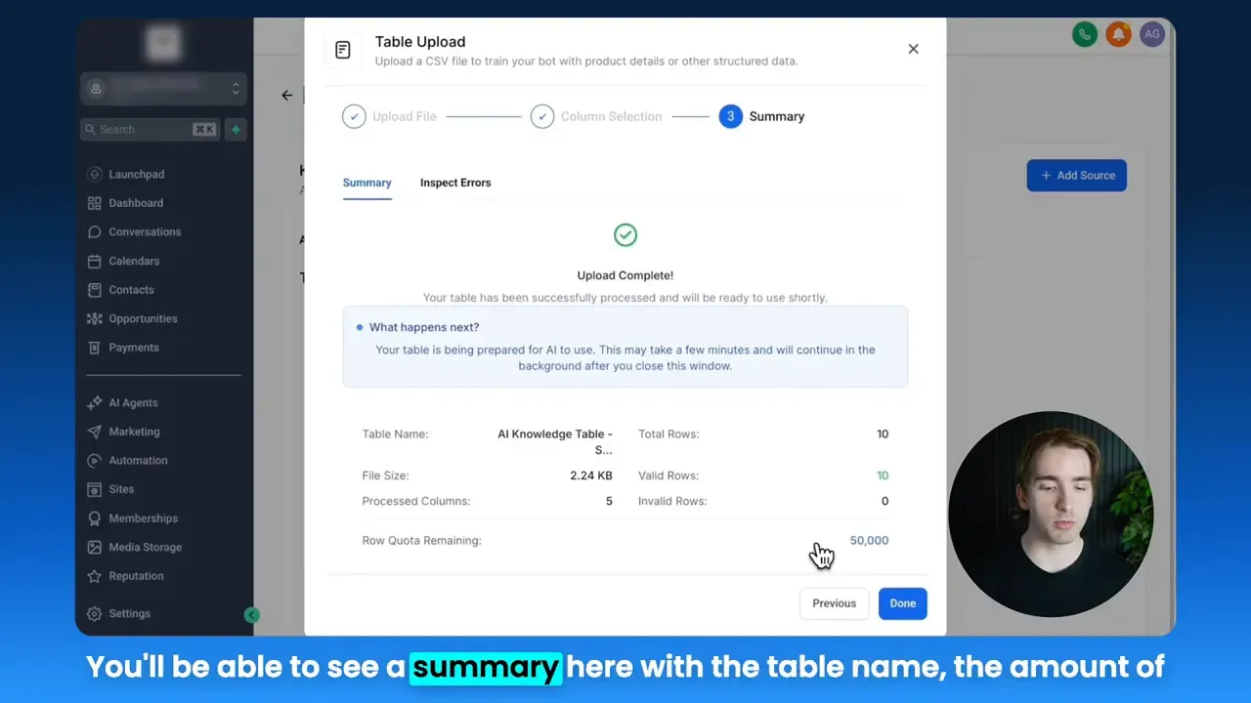1251x703 pixels.
Task: Select the Column Selection step circle
Action: click(542, 115)
